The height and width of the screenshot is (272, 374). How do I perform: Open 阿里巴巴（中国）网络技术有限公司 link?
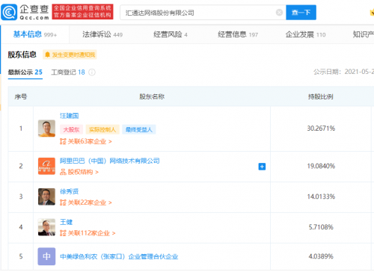(x=110, y=161)
